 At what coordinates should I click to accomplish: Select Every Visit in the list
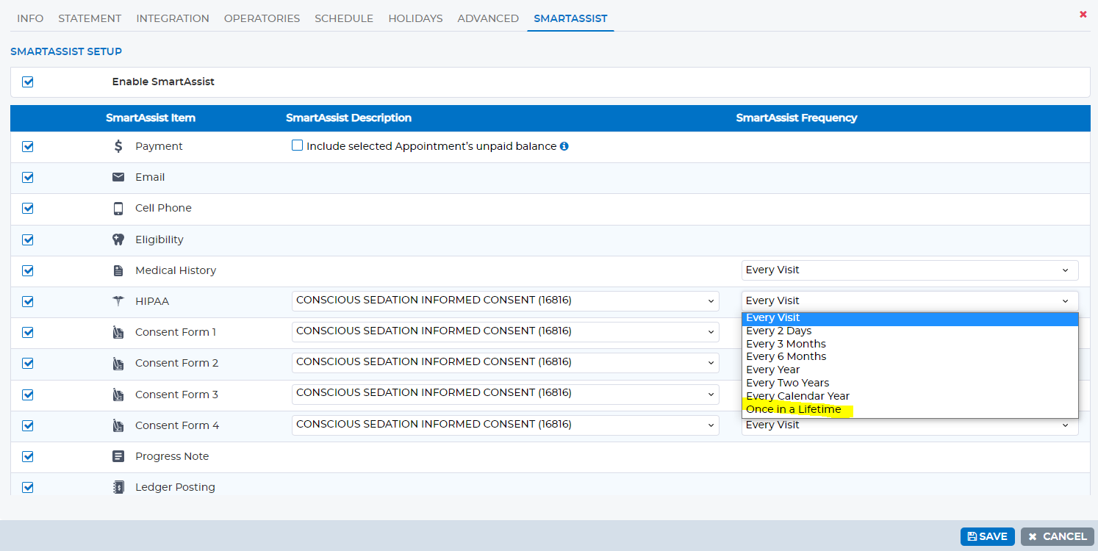[x=910, y=318]
